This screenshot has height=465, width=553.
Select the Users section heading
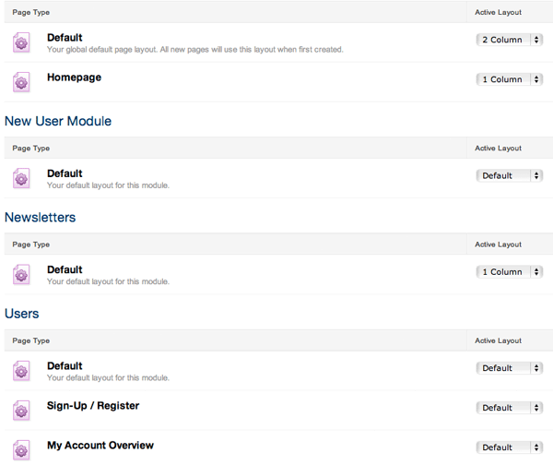22,314
